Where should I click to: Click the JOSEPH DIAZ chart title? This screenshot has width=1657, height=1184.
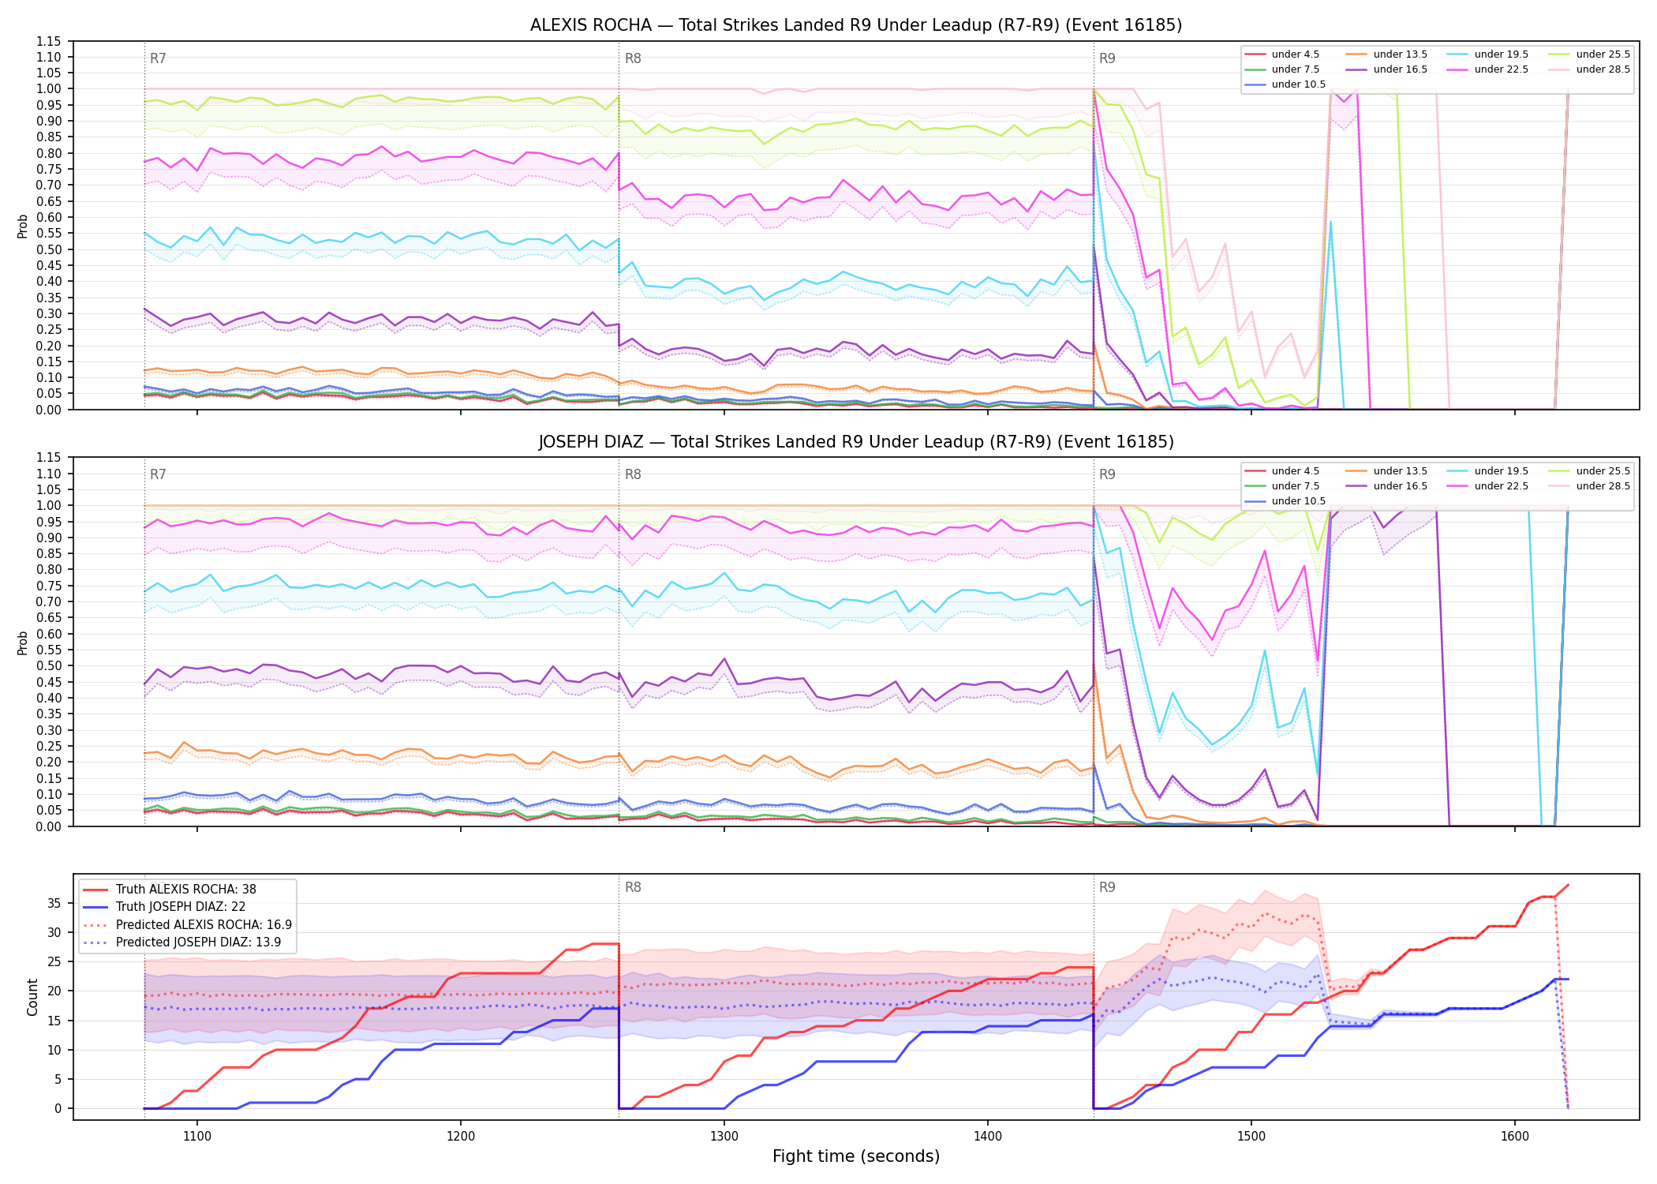coord(856,442)
